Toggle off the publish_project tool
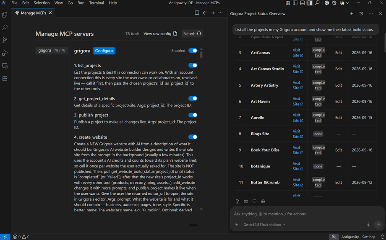Viewport: 386px width, 240px height. click(x=193, y=115)
